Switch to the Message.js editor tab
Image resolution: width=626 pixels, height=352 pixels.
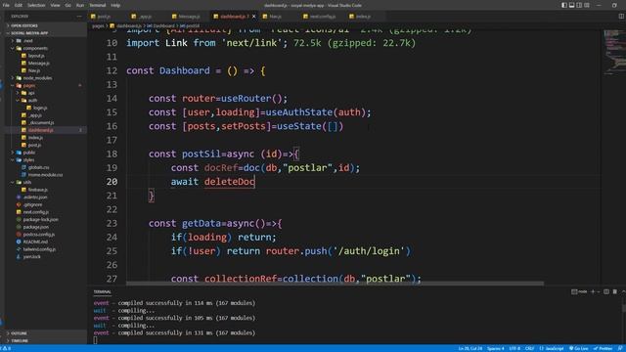[189, 17]
